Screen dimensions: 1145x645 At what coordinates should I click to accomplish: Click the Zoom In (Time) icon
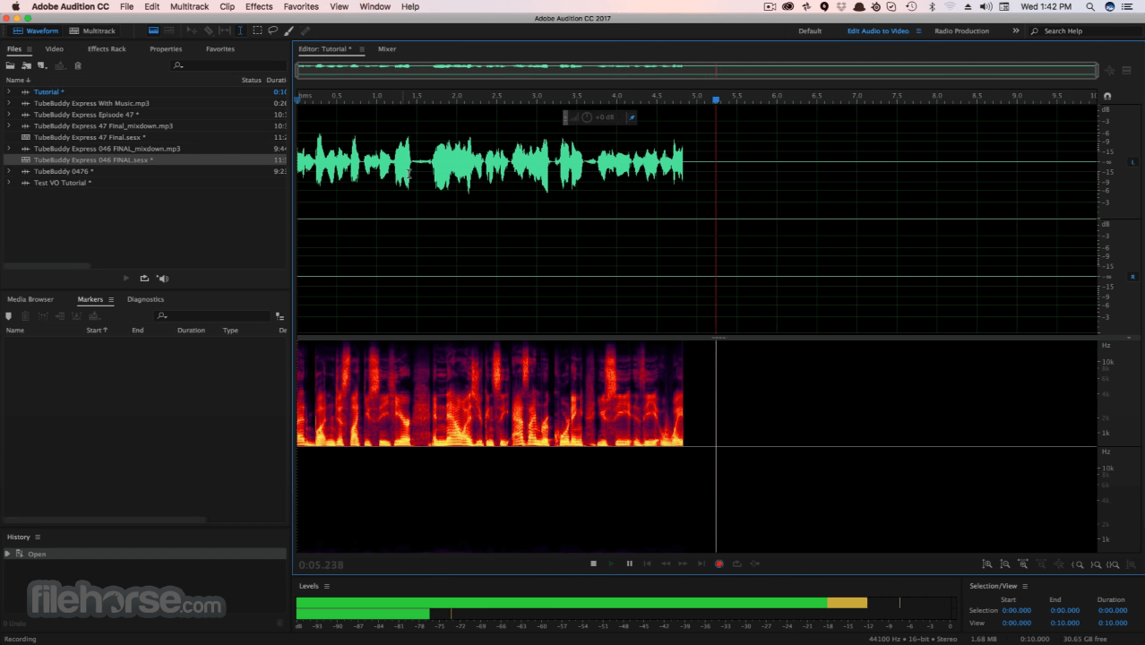click(x=1023, y=563)
